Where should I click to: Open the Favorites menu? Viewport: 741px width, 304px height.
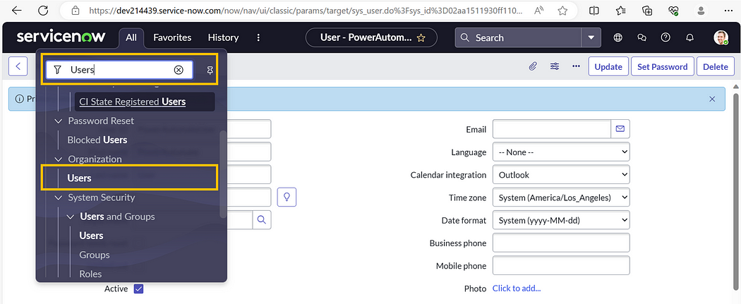pyautogui.click(x=172, y=37)
